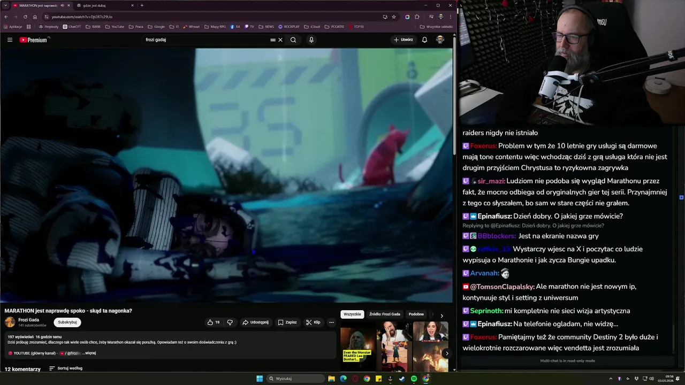Click the Klip clip button
The width and height of the screenshot is (685, 385).
click(x=313, y=322)
